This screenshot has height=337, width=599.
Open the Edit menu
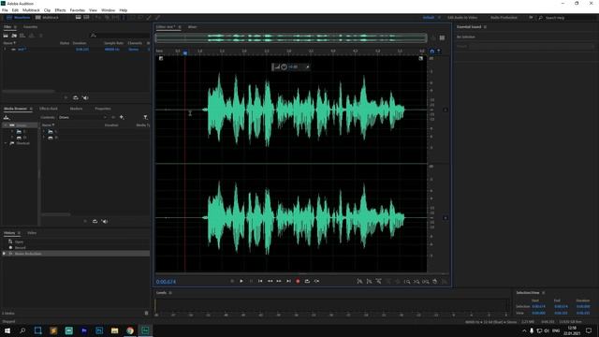(15, 10)
